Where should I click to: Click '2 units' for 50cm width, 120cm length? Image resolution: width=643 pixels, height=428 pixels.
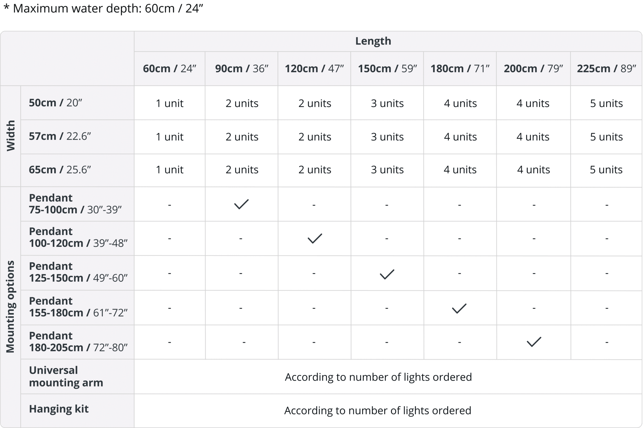point(314,104)
